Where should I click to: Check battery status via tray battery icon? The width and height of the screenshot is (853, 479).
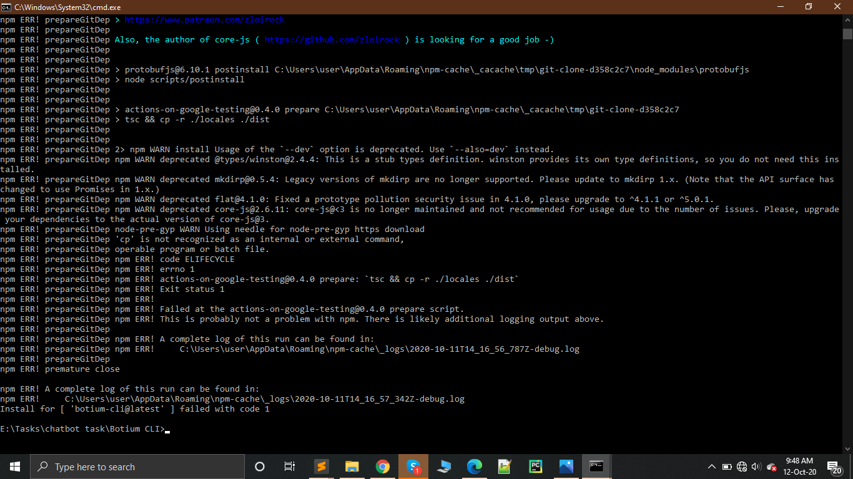[727, 467]
